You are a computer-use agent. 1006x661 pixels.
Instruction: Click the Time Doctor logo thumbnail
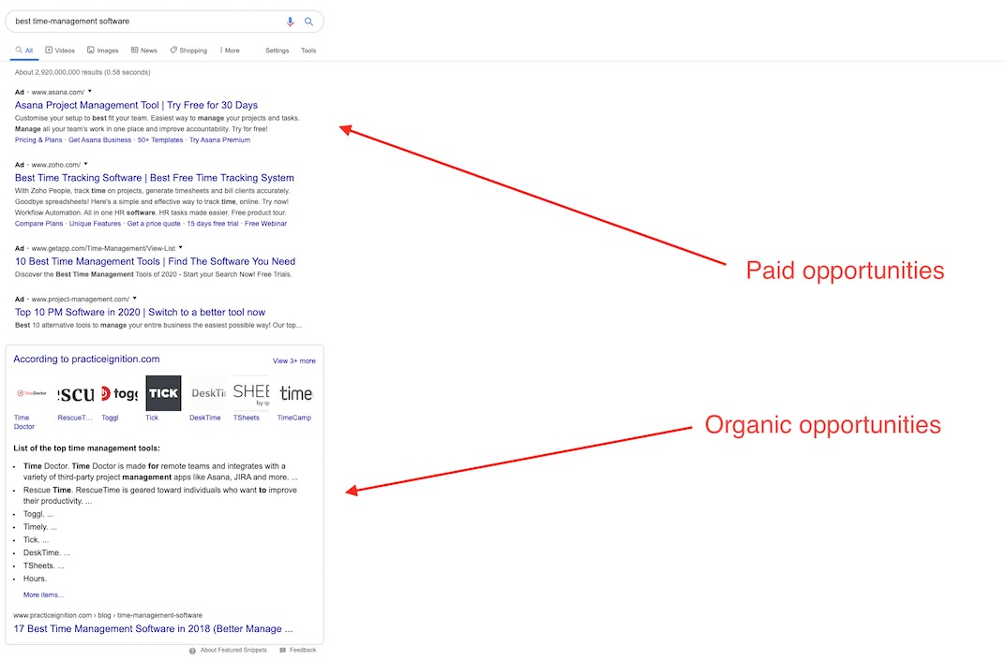[x=32, y=393]
